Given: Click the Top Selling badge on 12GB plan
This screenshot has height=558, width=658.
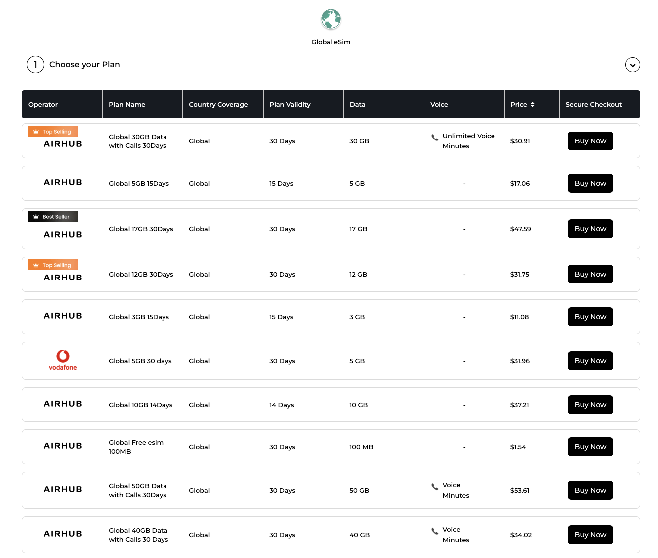Looking at the screenshot, I should [53, 265].
